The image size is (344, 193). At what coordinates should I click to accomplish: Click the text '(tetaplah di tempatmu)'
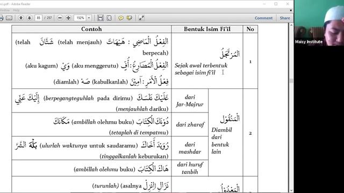(139, 132)
